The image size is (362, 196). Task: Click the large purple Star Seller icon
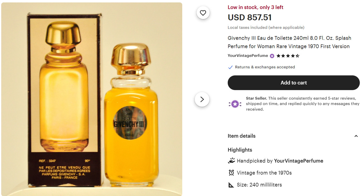pyautogui.click(x=235, y=104)
